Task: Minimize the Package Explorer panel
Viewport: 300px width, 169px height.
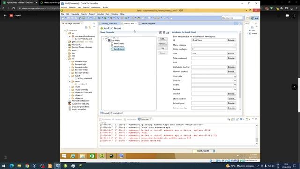Action: coord(90,23)
